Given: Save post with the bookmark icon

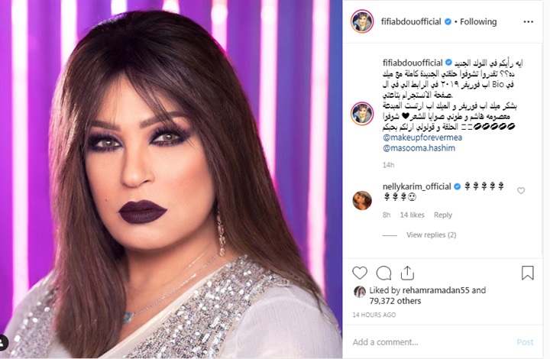Looking at the screenshot, I should (x=528, y=273).
